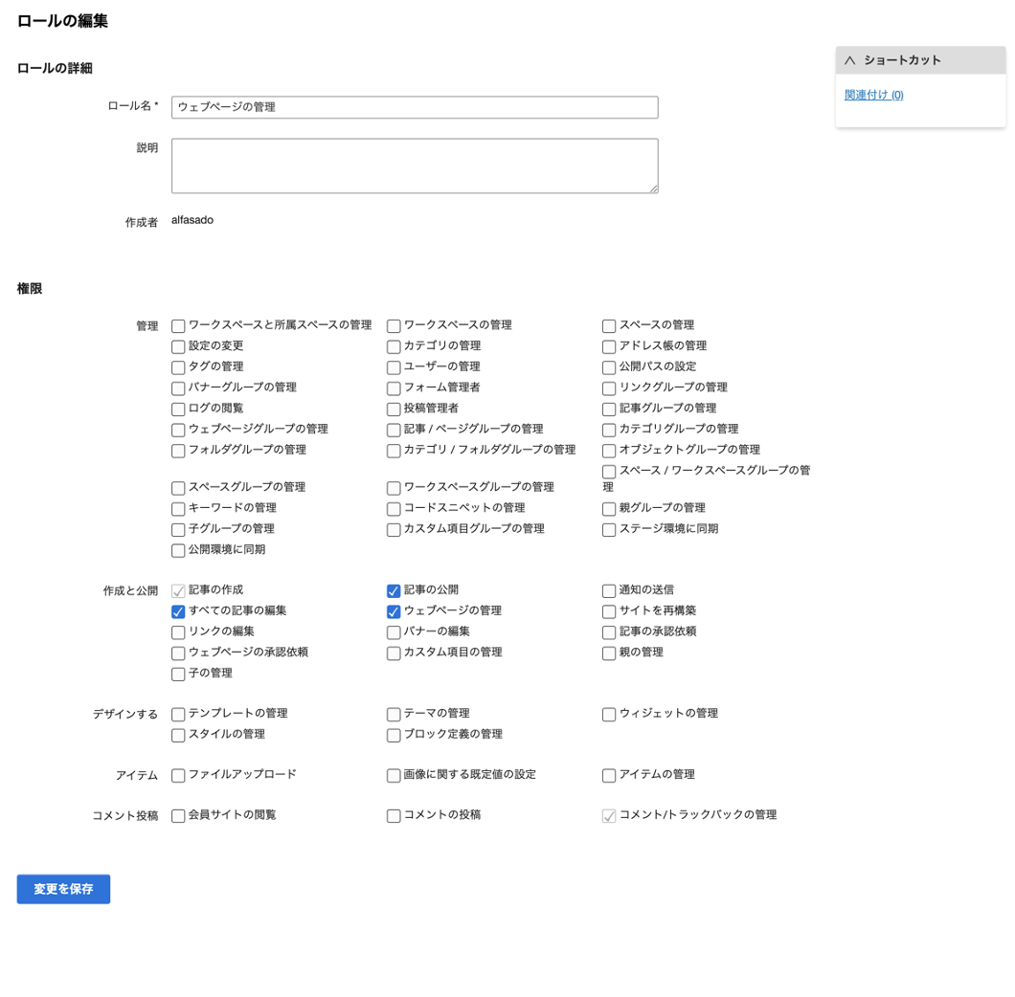The image size is (1015, 997).
Task: Enable ユーザーの管理 permission
Action: (x=394, y=367)
